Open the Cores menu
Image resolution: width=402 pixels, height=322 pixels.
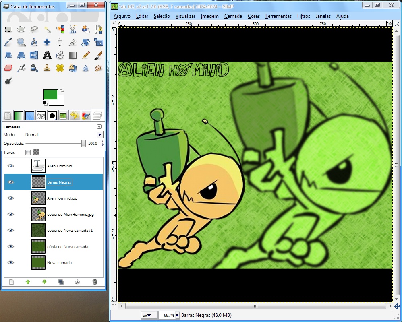click(253, 16)
